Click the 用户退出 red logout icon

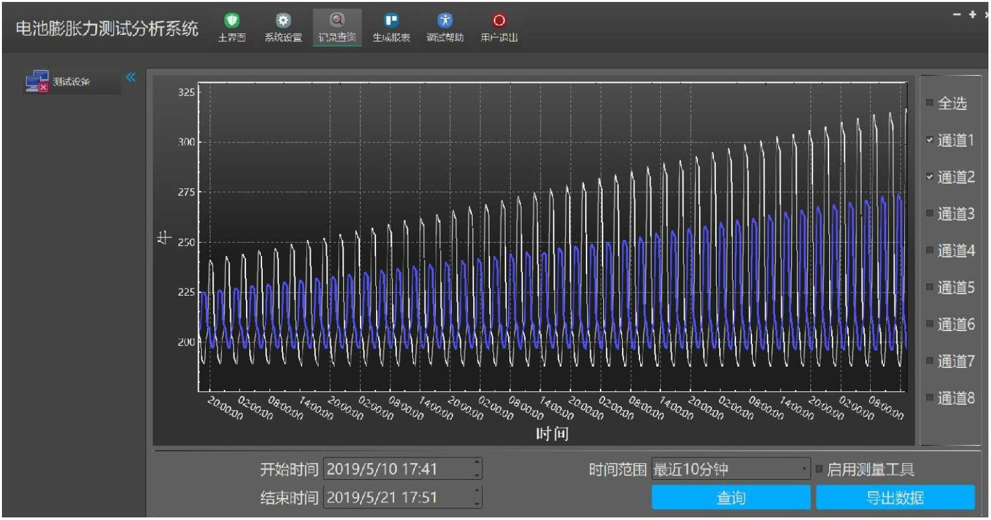498,21
